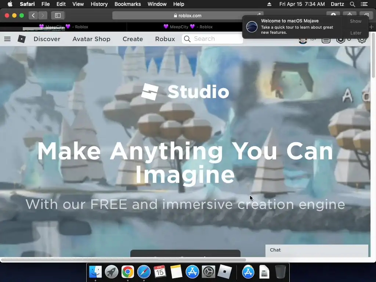Go forward with Safari forward arrow
The image size is (376, 282).
43,15
